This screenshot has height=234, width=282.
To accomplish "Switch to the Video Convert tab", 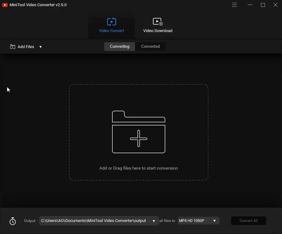I will 111,25.
